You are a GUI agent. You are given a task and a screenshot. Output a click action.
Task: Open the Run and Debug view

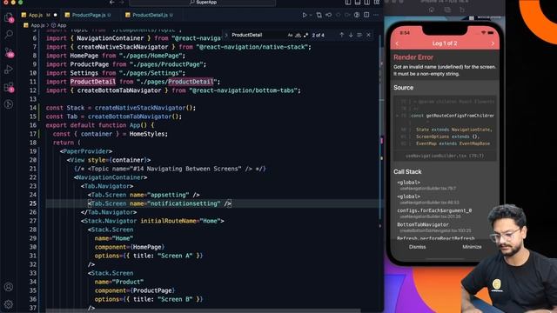9,70
